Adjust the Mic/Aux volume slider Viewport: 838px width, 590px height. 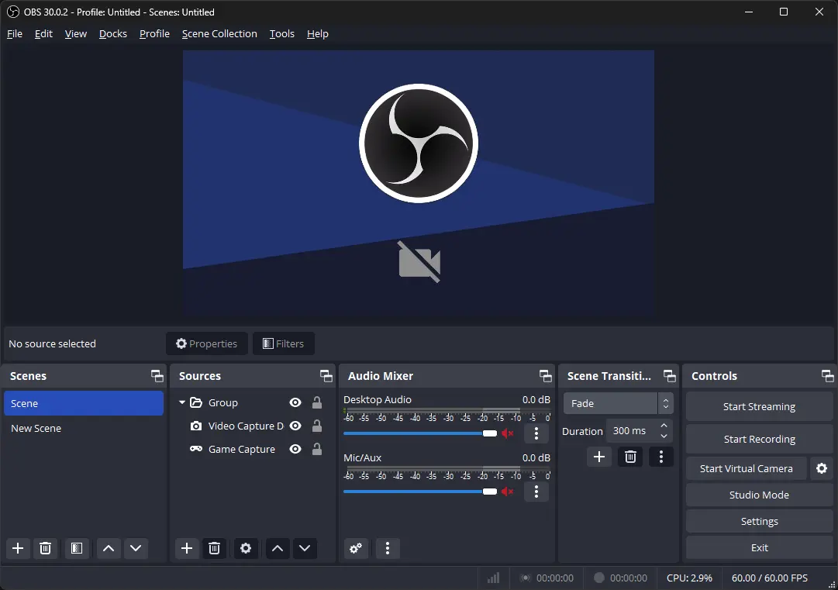(x=420, y=492)
